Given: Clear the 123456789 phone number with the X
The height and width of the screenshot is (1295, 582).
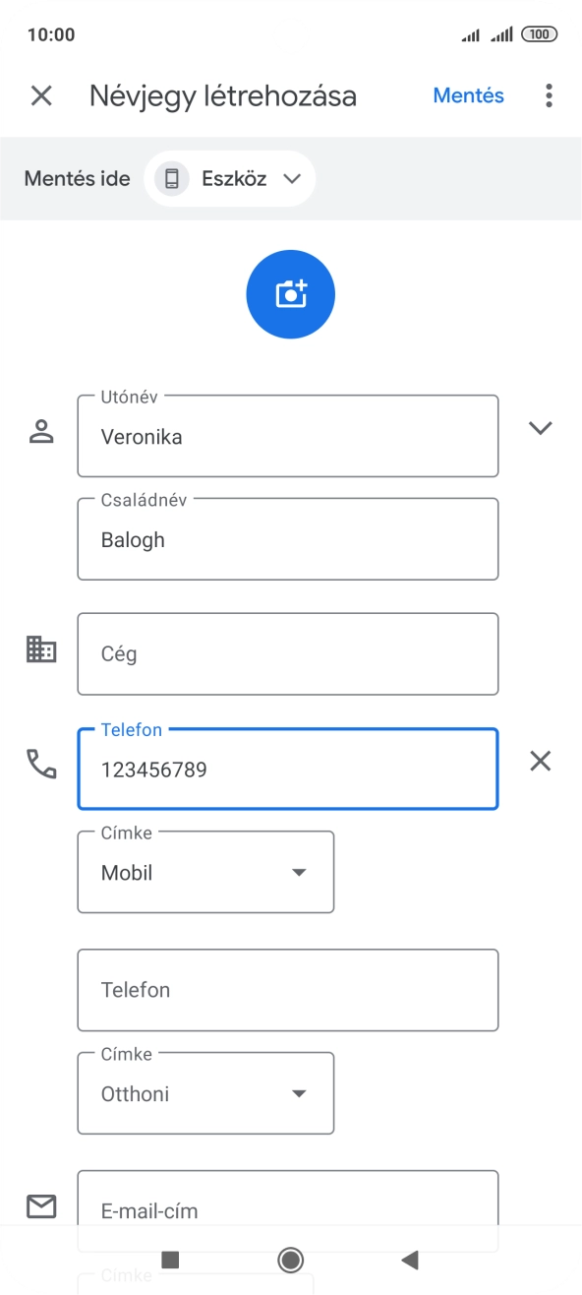Looking at the screenshot, I should pyautogui.click(x=540, y=761).
